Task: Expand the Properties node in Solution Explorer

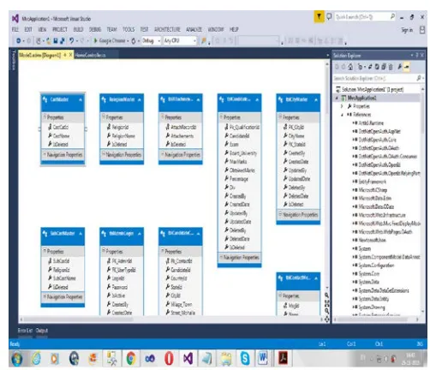Action: point(342,106)
